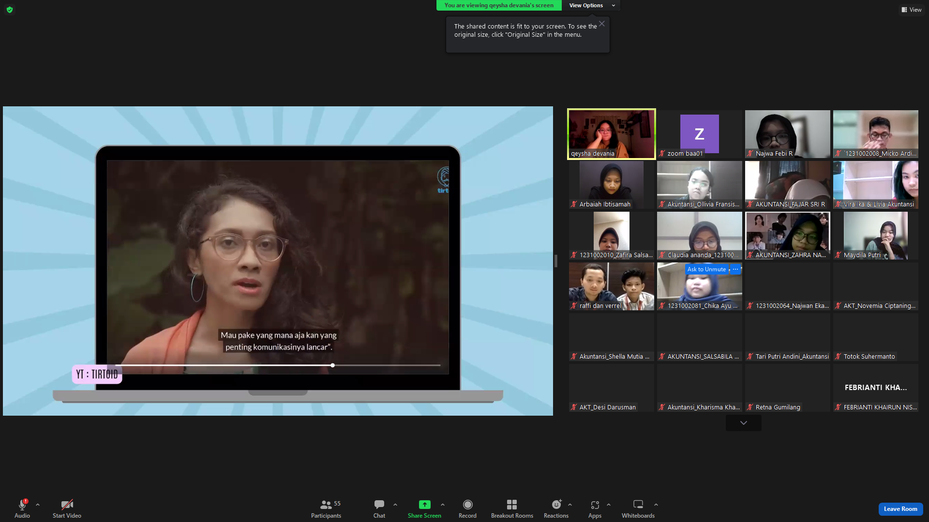Select Maydila Putri's video tile
929x522 pixels.
coord(876,235)
